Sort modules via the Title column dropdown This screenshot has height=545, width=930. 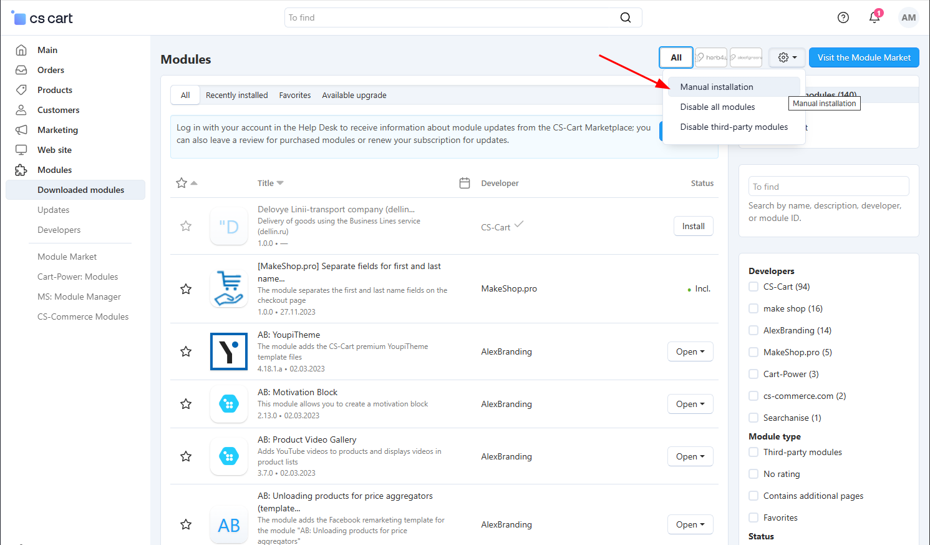270,183
